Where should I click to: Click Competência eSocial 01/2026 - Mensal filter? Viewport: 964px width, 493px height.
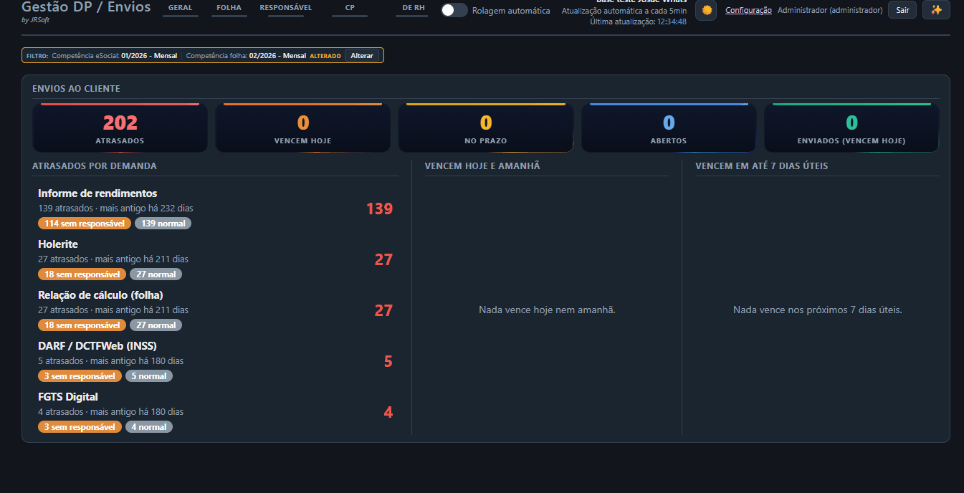click(115, 55)
